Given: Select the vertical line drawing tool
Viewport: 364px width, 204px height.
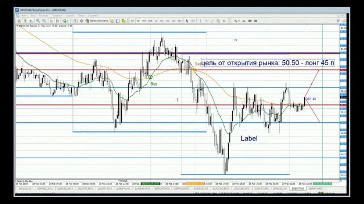Looking at the screenshot, I should point(200,21).
